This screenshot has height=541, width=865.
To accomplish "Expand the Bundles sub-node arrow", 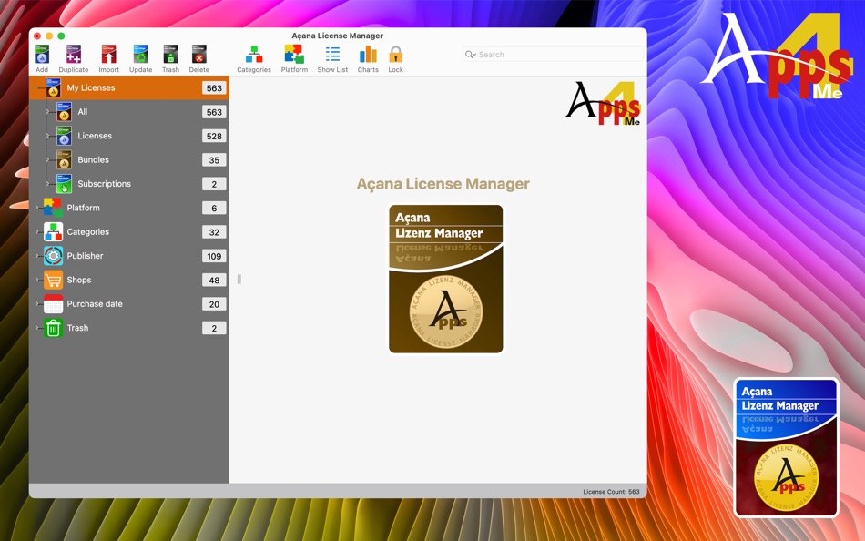I will [x=48, y=159].
